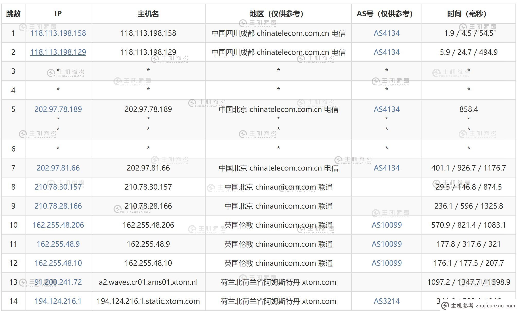Click hop number 14 cell
Viewport: 517px width, 312px height.
click(x=13, y=301)
